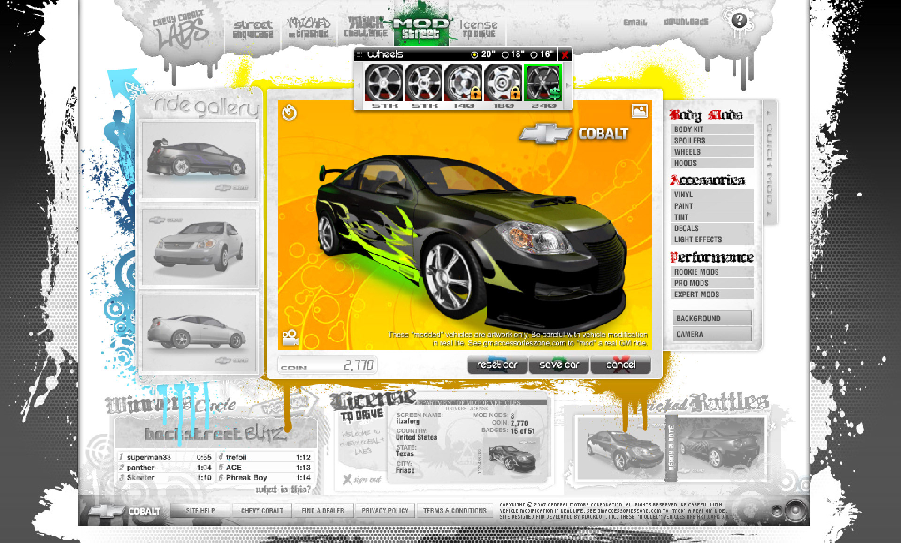The width and height of the screenshot is (901, 543).
Task: Open Paint accessories
Action: [711, 206]
